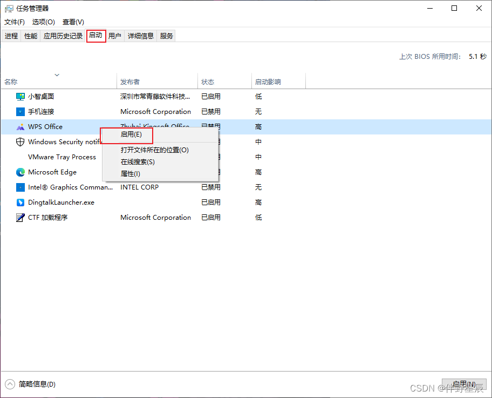Open the 选项(O) menu

click(43, 22)
